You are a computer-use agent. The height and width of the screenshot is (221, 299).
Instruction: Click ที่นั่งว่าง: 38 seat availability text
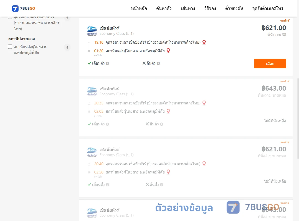pos(277,35)
